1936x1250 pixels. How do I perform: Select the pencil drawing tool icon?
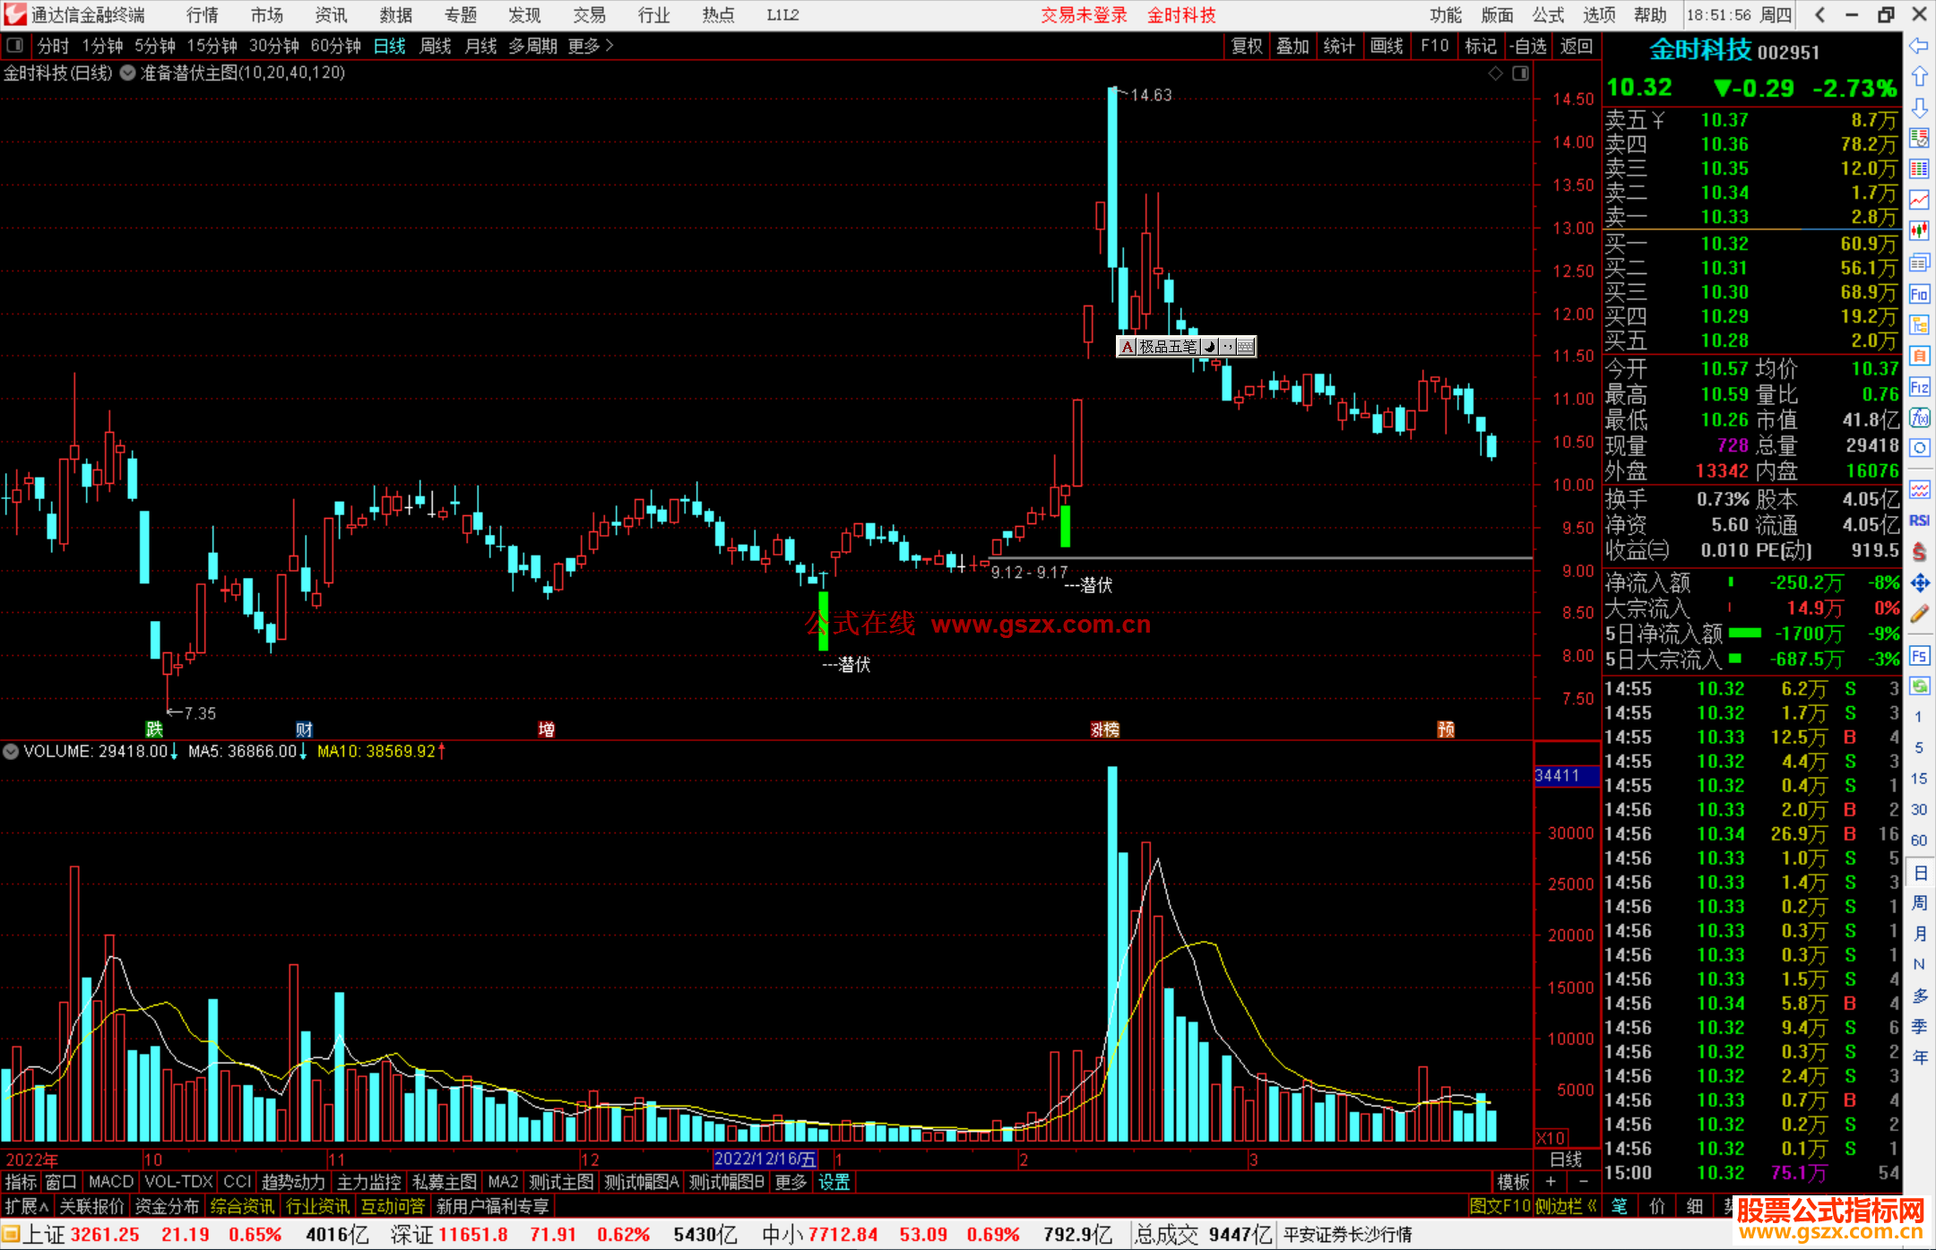[1919, 615]
